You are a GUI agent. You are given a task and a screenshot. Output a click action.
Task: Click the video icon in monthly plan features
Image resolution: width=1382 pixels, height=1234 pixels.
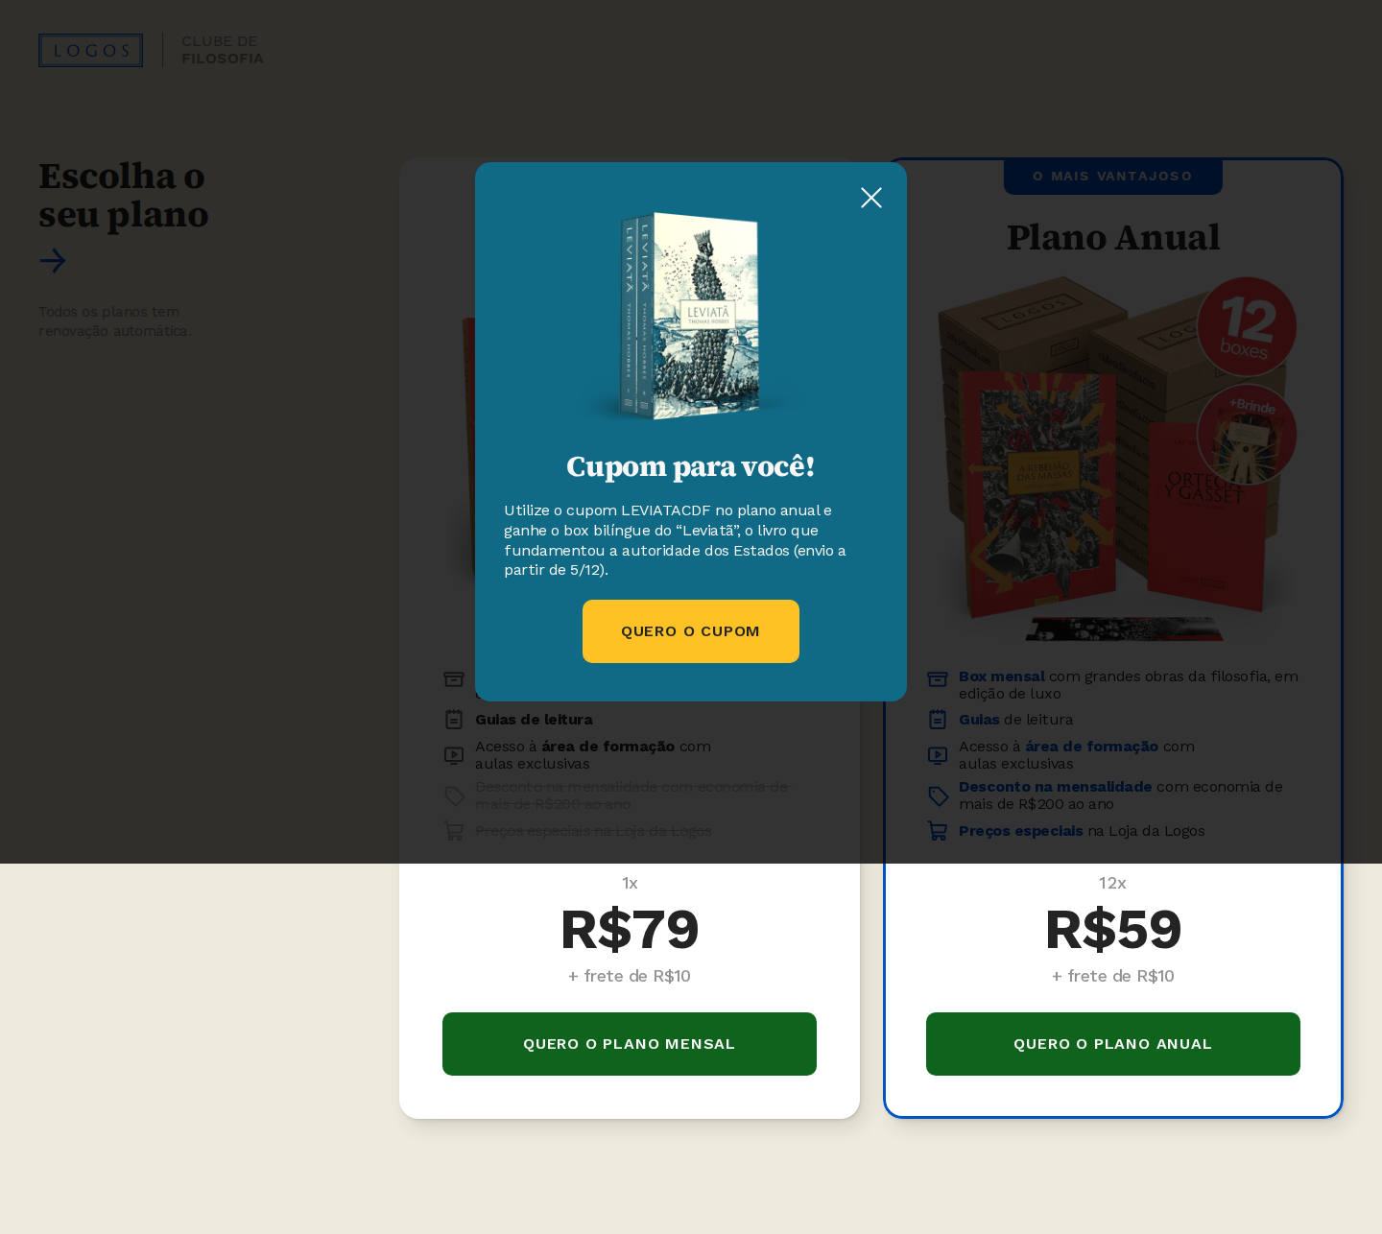[x=454, y=755]
